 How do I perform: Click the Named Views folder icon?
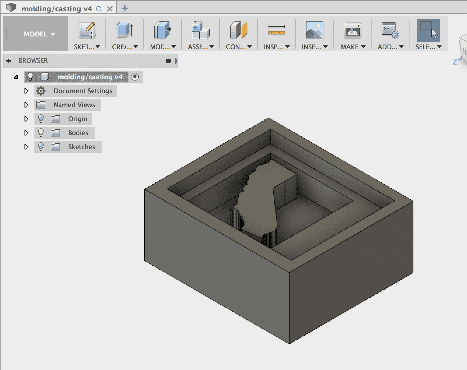pyautogui.click(x=41, y=105)
